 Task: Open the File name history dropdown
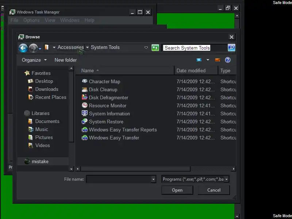[x=153, y=179]
